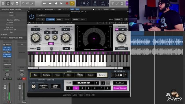
Task: Select root note B
Action: tap(76, 88)
